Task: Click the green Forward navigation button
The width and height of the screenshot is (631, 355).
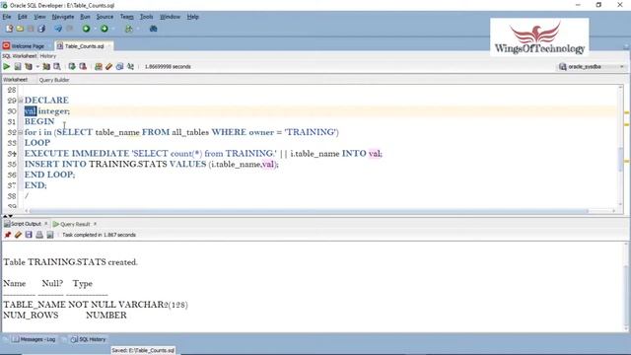Action: (105, 29)
